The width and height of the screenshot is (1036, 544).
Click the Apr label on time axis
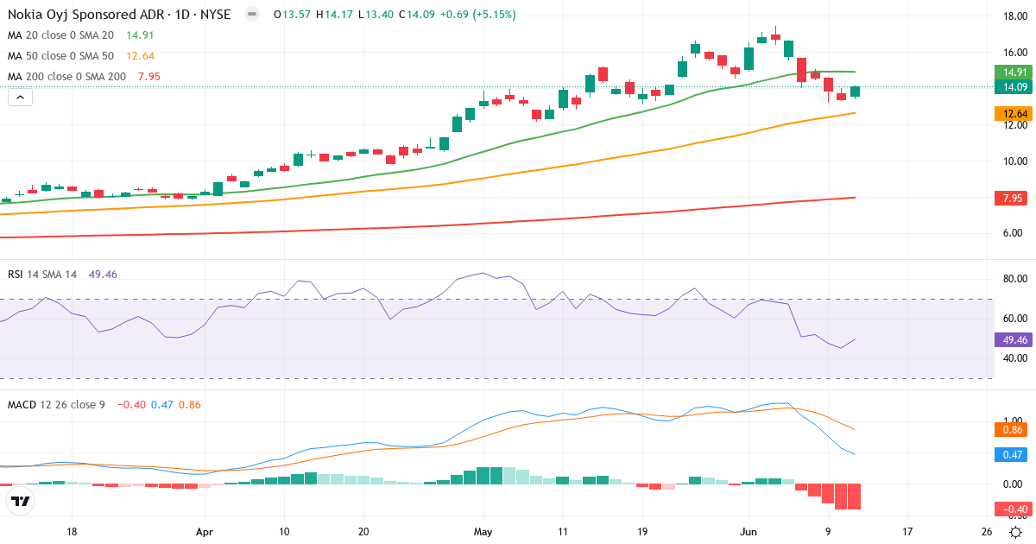tap(204, 532)
